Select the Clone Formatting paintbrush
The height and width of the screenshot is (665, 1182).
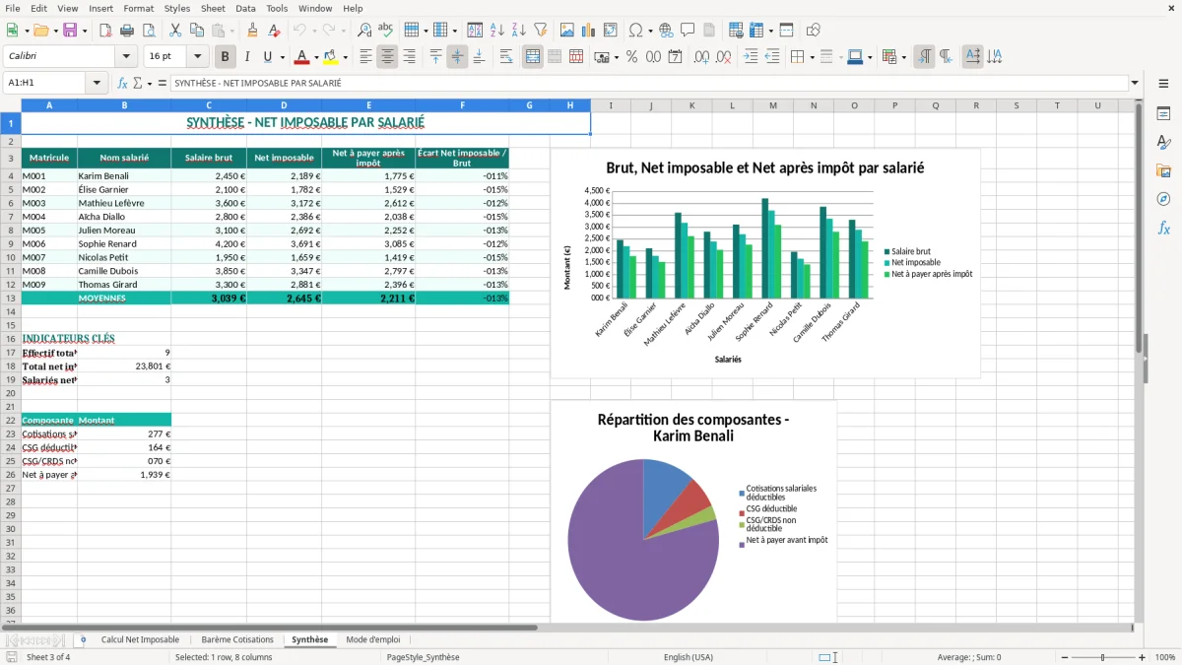[x=253, y=31]
